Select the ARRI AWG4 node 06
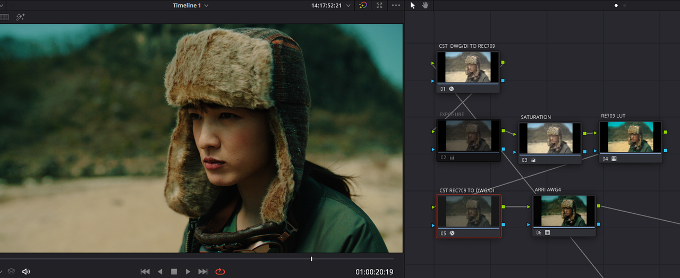Screen dimensions: 680x278 (x=564, y=215)
